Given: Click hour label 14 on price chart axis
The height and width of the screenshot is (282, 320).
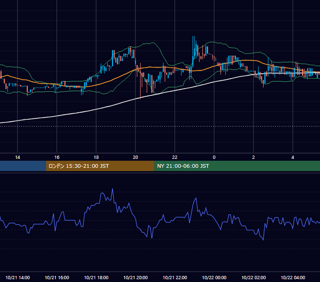Looking at the screenshot, I should [x=17, y=157].
